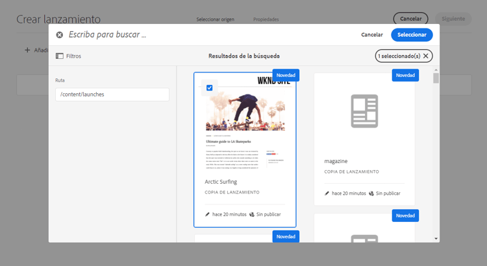The height and width of the screenshot is (266, 487).
Task: Select the Seleccionar origen step
Action: (x=215, y=19)
